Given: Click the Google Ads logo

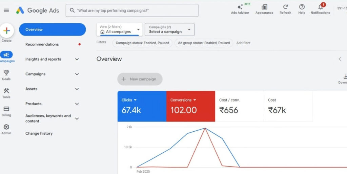Looking at the screenshot, I should click(38, 10).
